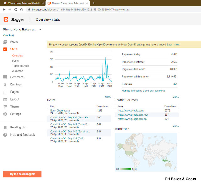Open the 286 followers link
Screen dimensions: 201x185
tap(175, 84)
